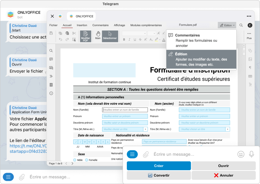Open the first Titre (M./Mme etc.) dropdown
The height and width of the screenshot is (184, 260).
[146, 129]
